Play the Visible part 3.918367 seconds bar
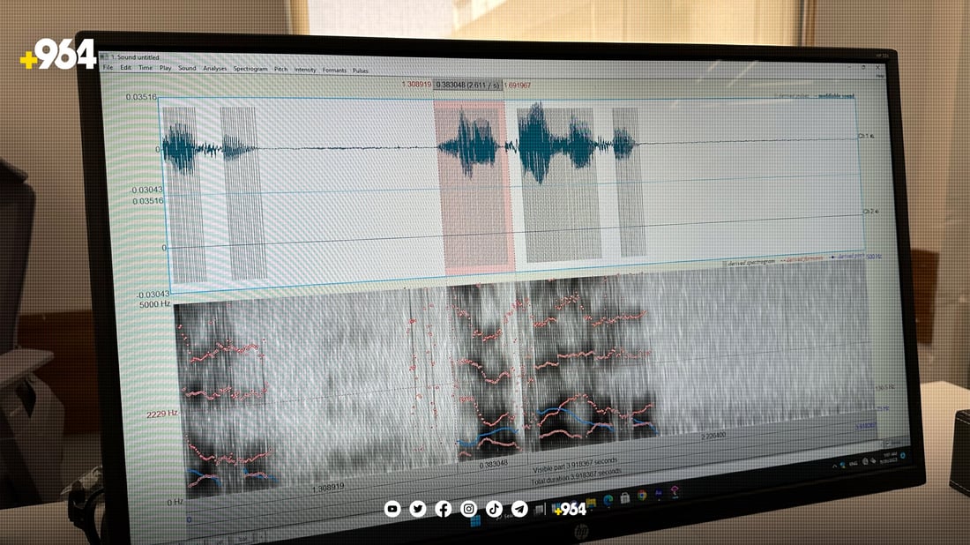This screenshot has width=970, height=545. (575, 465)
